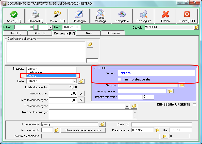This screenshot has height=144, width=202.
Task: Enable the Fermo deposito checkbox
Action: point(120,79)
